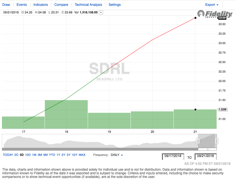Click the right range slider handle
Viewport: 235px width, 181px height.
point(217,141)
